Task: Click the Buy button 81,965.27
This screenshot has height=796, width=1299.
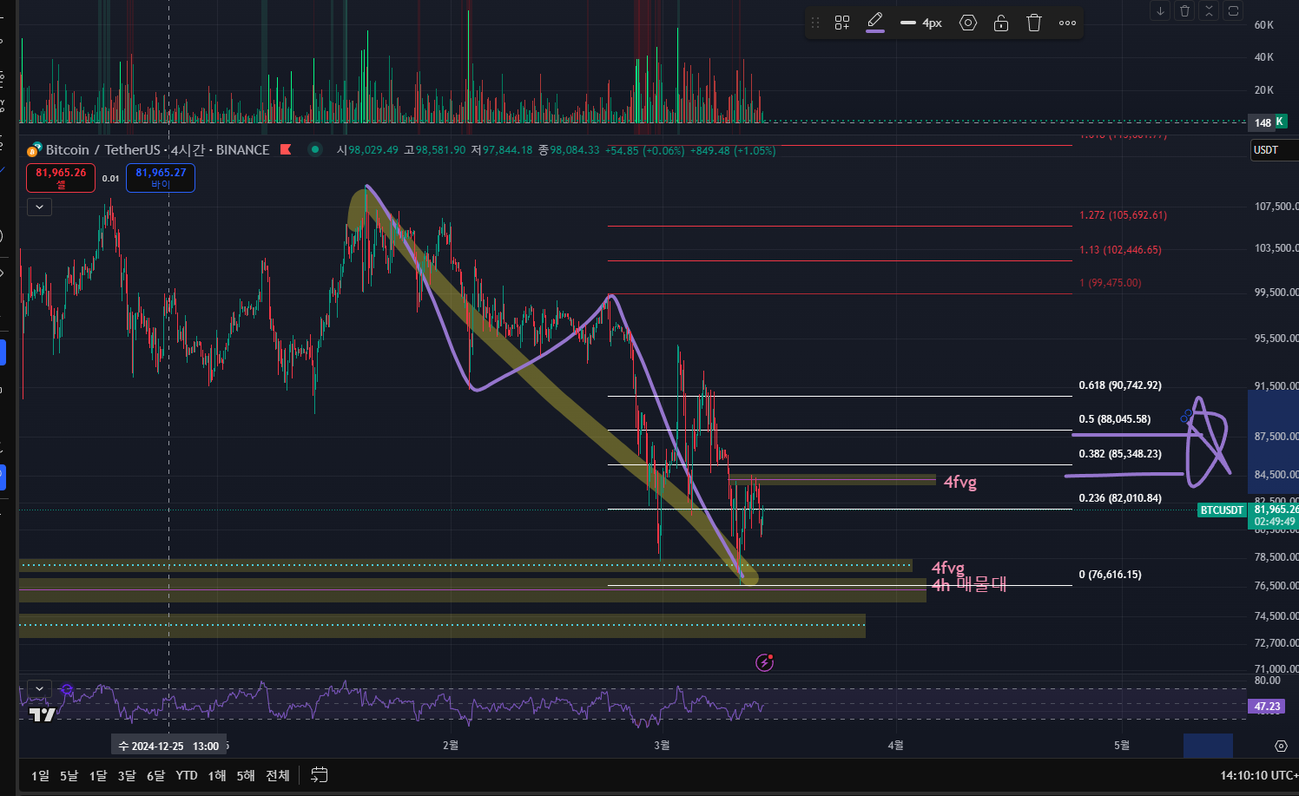Action: pyautogui.click(x=161, y=178)
